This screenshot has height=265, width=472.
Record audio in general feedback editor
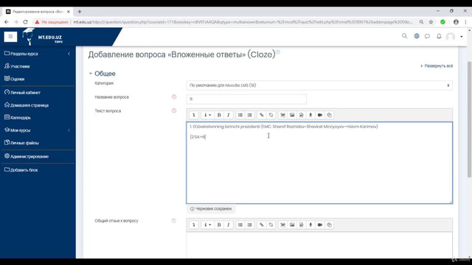coord(310,225)
